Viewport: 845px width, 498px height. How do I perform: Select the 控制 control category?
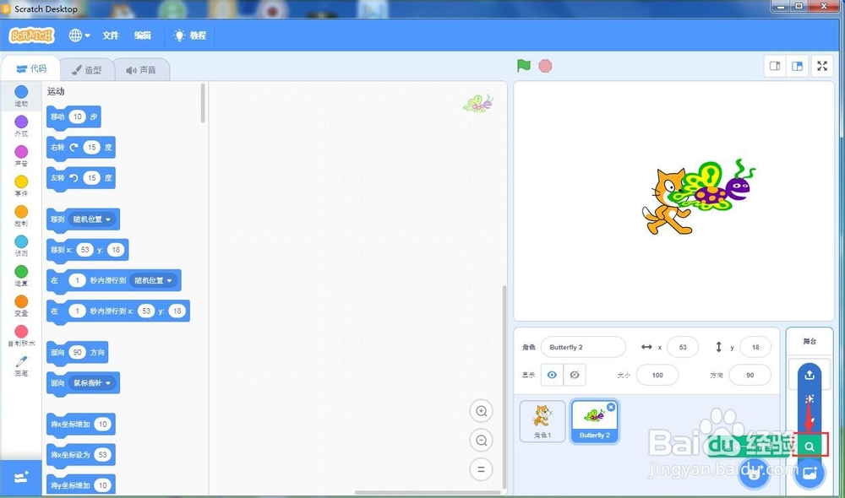21,216
